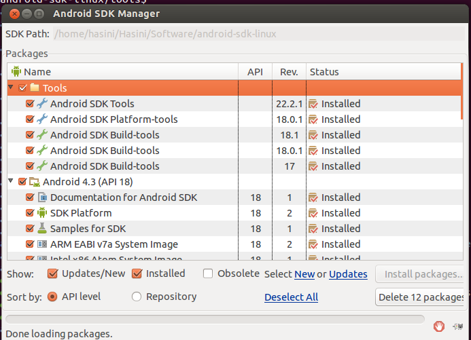The image size is (471, 340).
Task: Collapse the Tools package group
Action: pos(11,88)
